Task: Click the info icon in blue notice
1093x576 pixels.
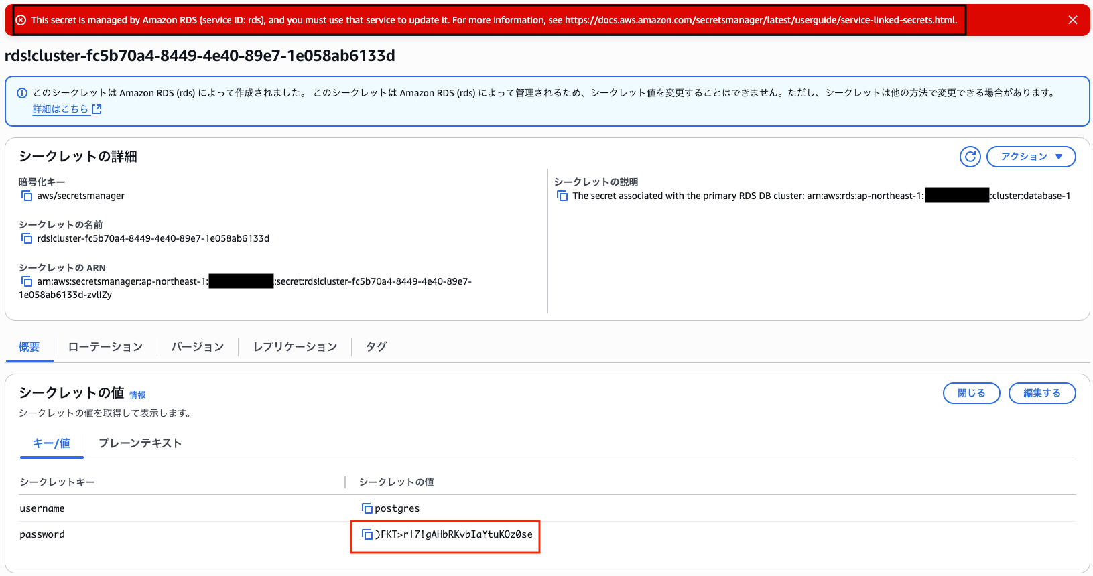Action: (22, 93)
